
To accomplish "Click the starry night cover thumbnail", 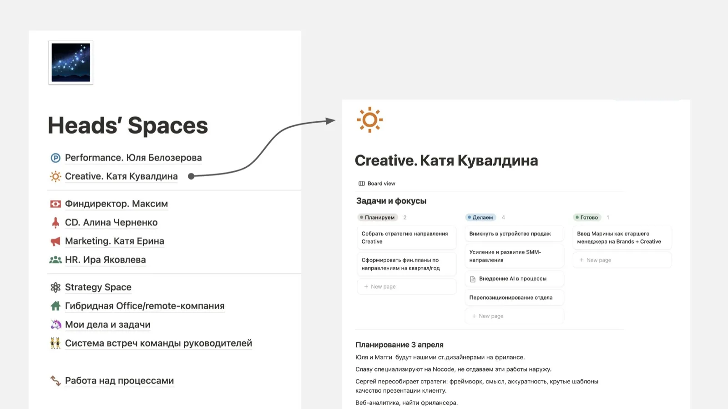I will click(x=71, y=63).
